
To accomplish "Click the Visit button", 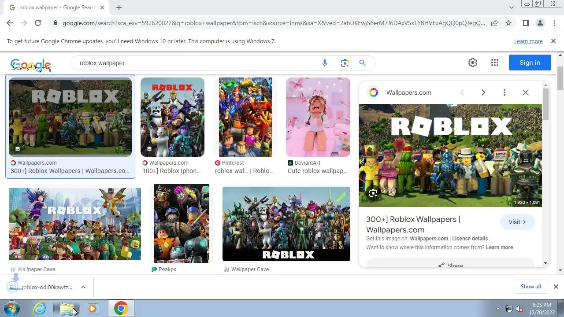I will pos(517,222).
